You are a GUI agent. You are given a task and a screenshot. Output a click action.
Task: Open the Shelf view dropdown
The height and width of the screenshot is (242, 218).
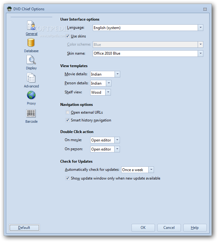(108, 92)
